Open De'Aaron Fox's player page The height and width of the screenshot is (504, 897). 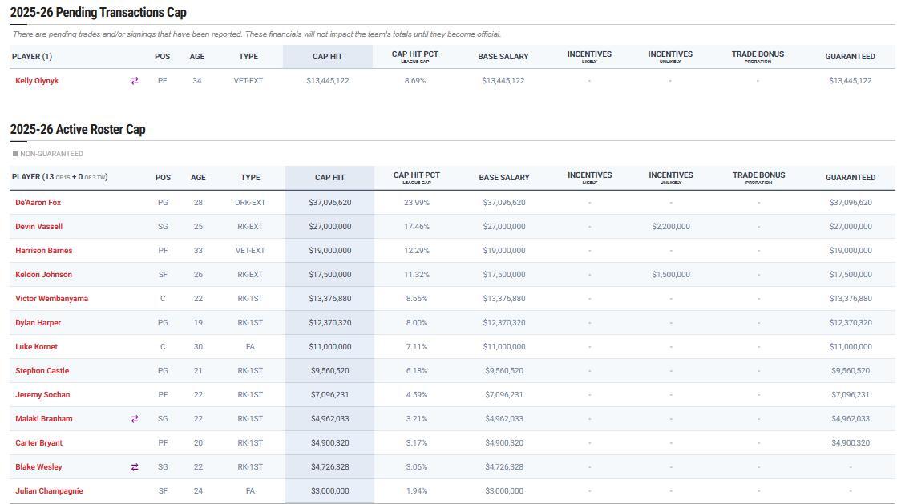coord(38,203)
